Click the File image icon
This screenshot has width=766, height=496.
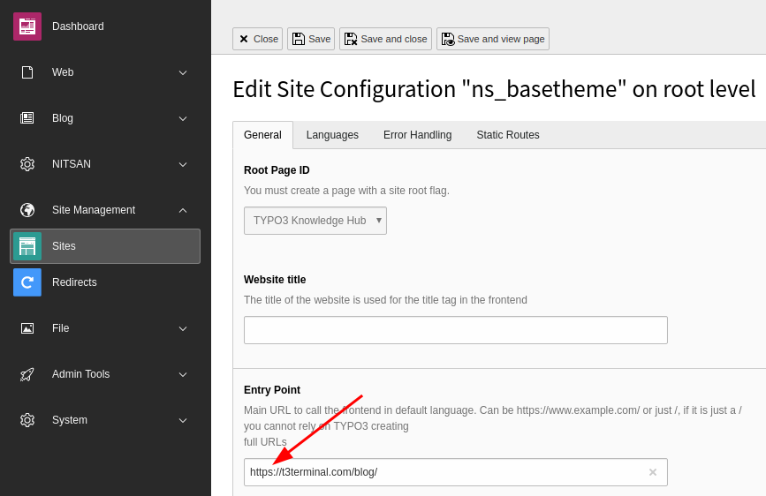27,328
